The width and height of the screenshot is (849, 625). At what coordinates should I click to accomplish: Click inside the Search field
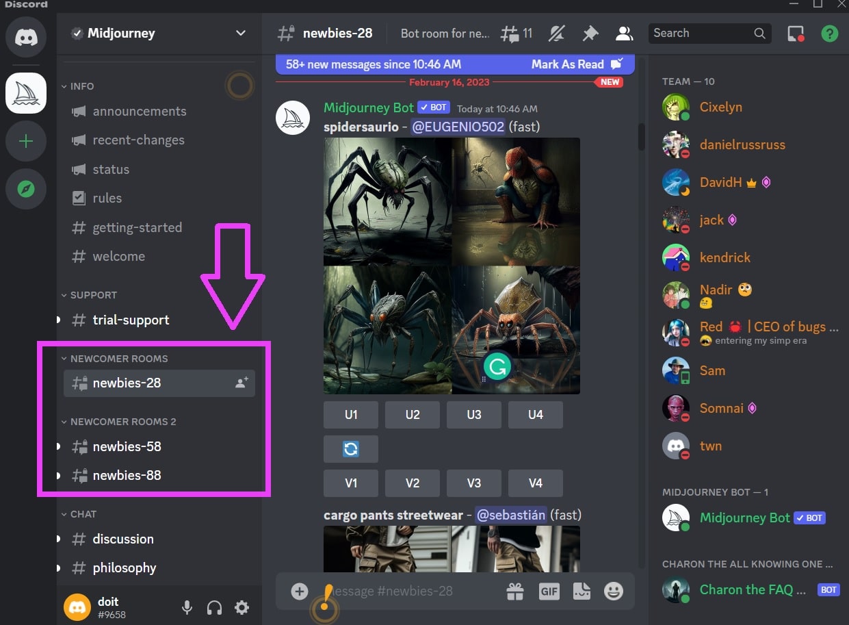pos(709,33)
